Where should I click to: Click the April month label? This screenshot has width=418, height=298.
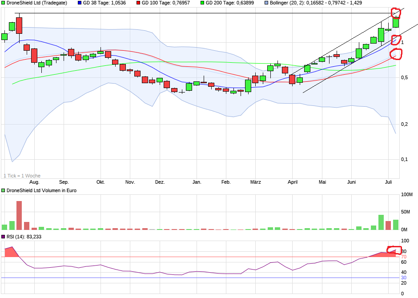293,182
